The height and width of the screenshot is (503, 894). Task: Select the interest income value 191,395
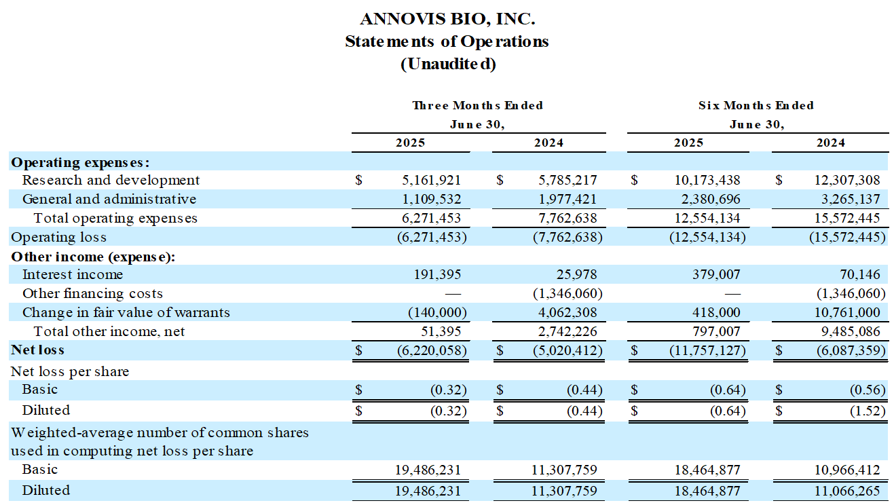pyautogui.click(x=437, y=275)
